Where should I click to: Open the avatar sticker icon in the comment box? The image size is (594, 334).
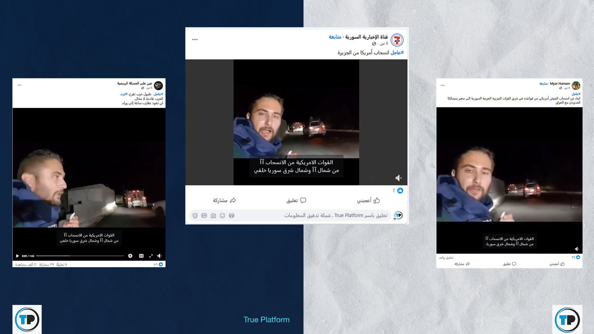pos(231,216)
